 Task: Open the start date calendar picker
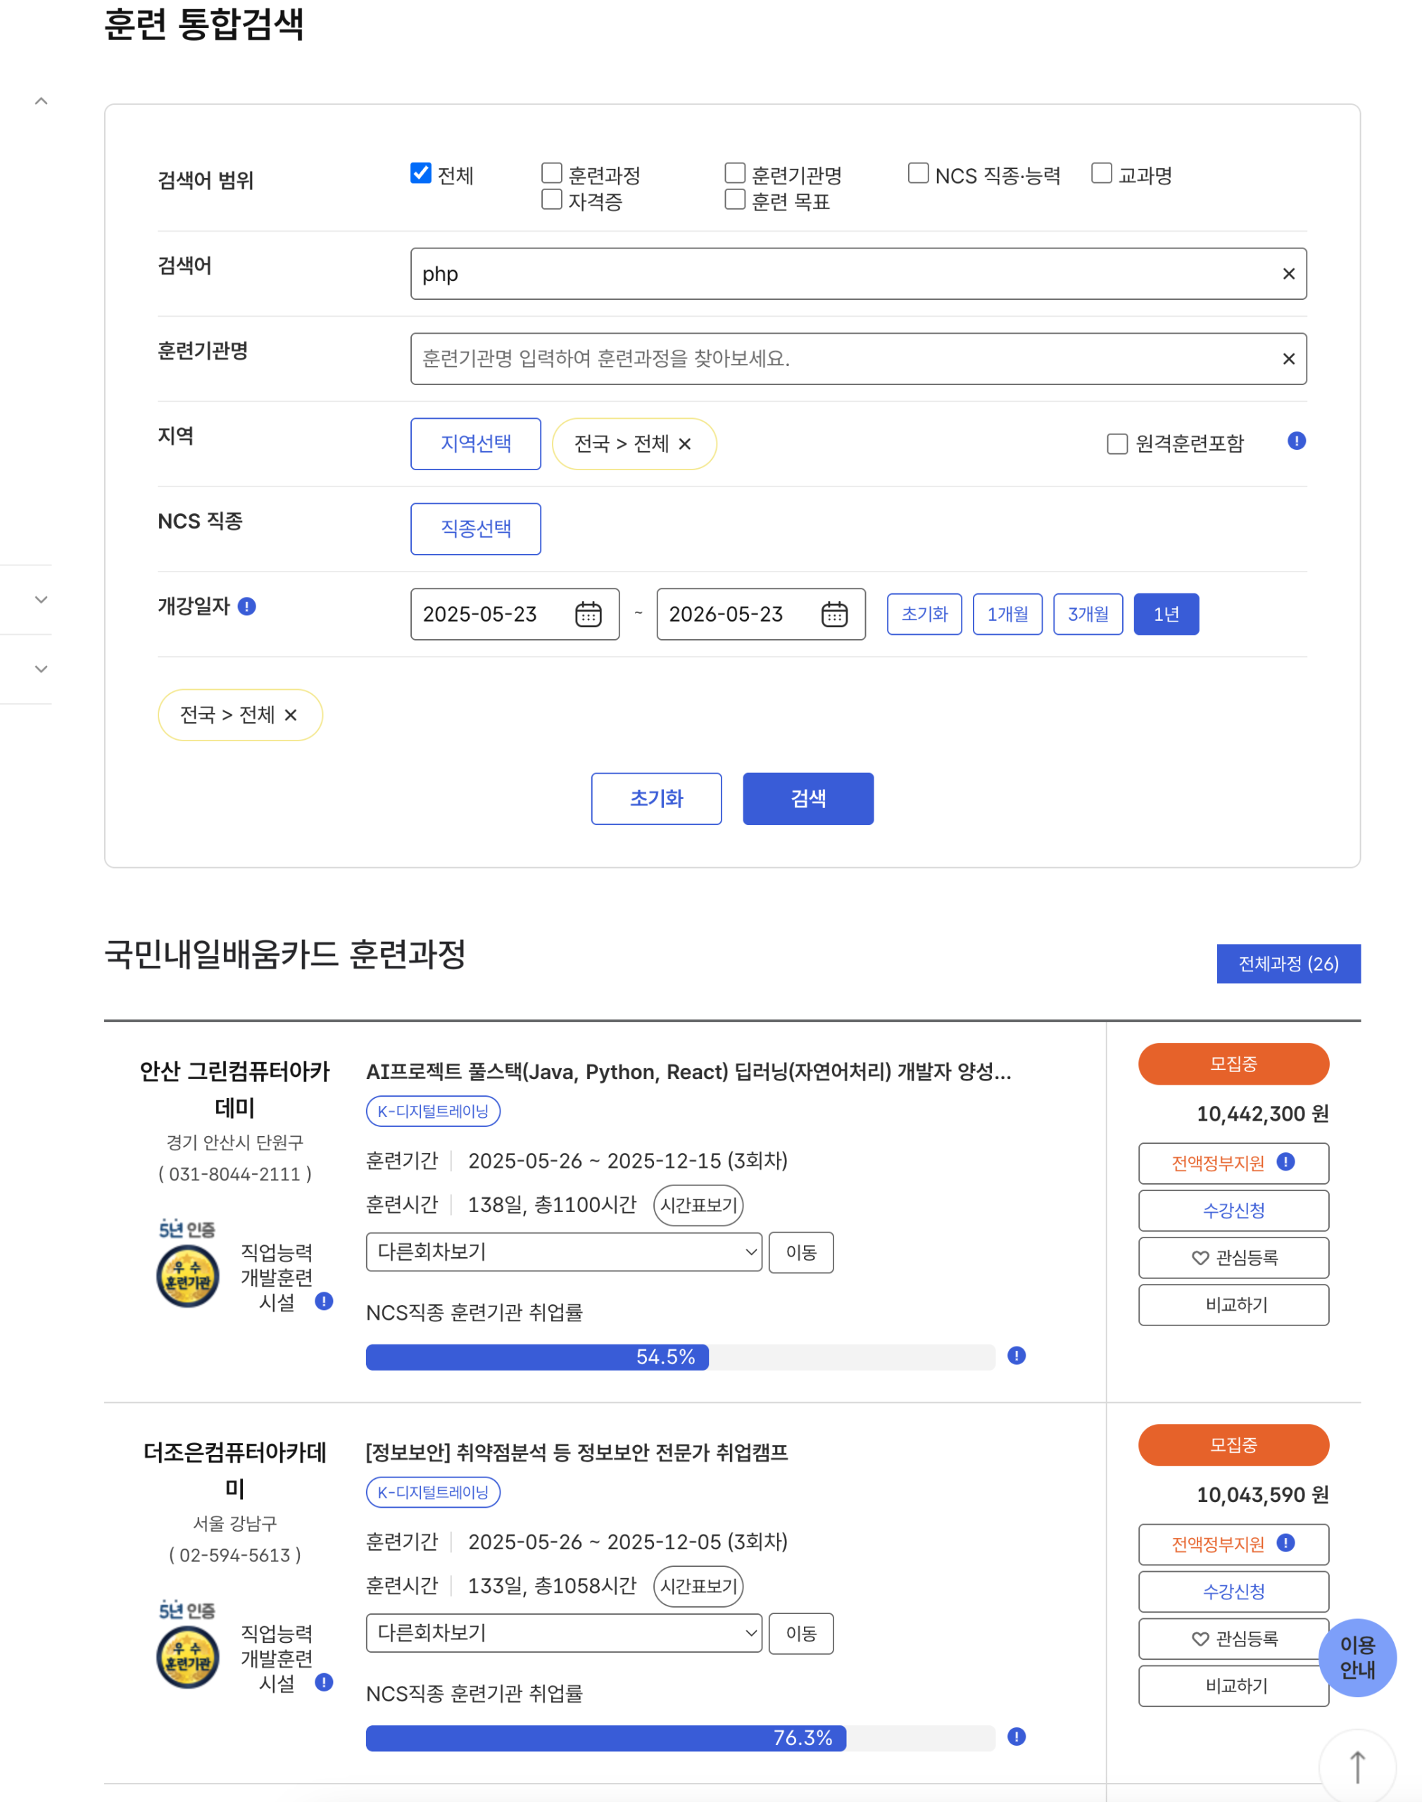(589, 615)
